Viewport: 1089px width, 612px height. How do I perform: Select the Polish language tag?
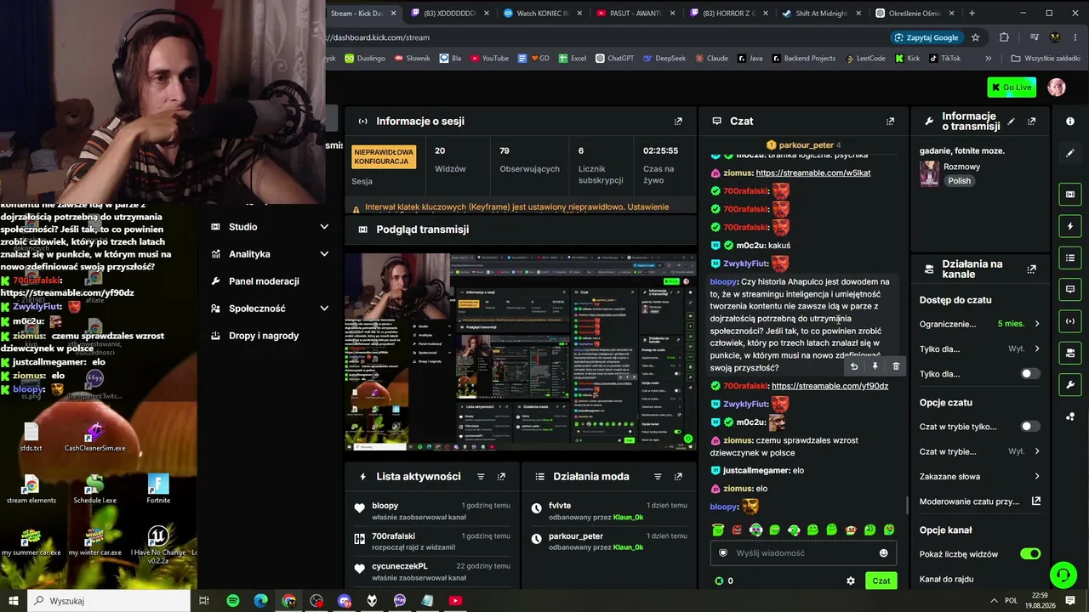(960, 181)
